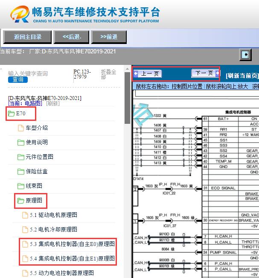Click the page icon beside 5.3 entry
Image resolution: width=259 pixels, height=278 pixels.
25,244
